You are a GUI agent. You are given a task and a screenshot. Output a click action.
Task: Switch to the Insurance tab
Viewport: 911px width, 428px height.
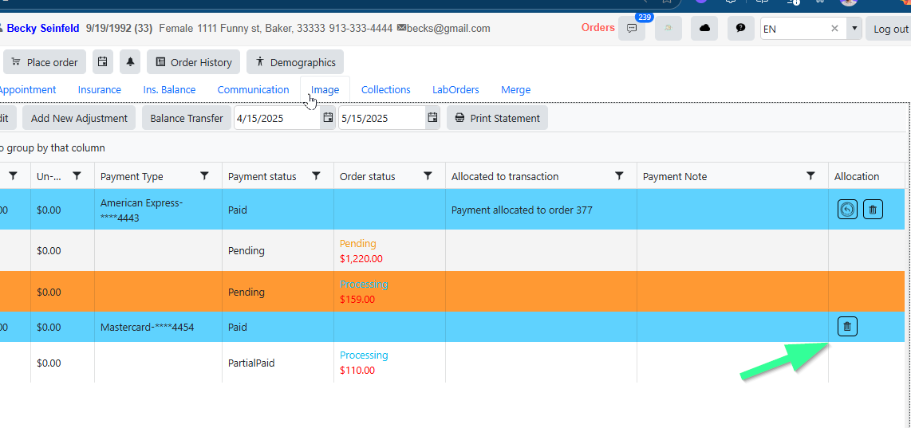point(100,89)
